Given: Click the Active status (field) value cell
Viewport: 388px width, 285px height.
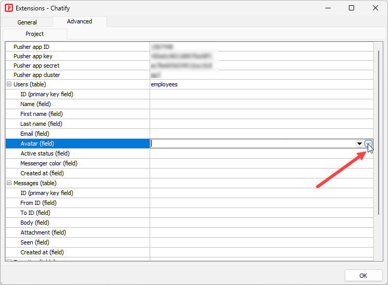Looking at the screenshot, I should pyautogui.click(x=262, y=153).
